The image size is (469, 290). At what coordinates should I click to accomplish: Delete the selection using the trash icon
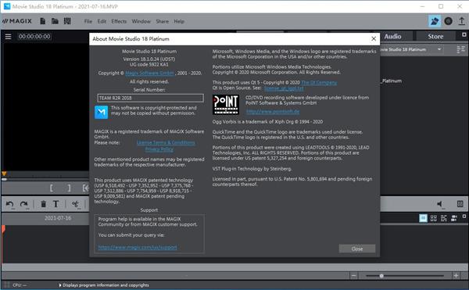coord(43,204)
